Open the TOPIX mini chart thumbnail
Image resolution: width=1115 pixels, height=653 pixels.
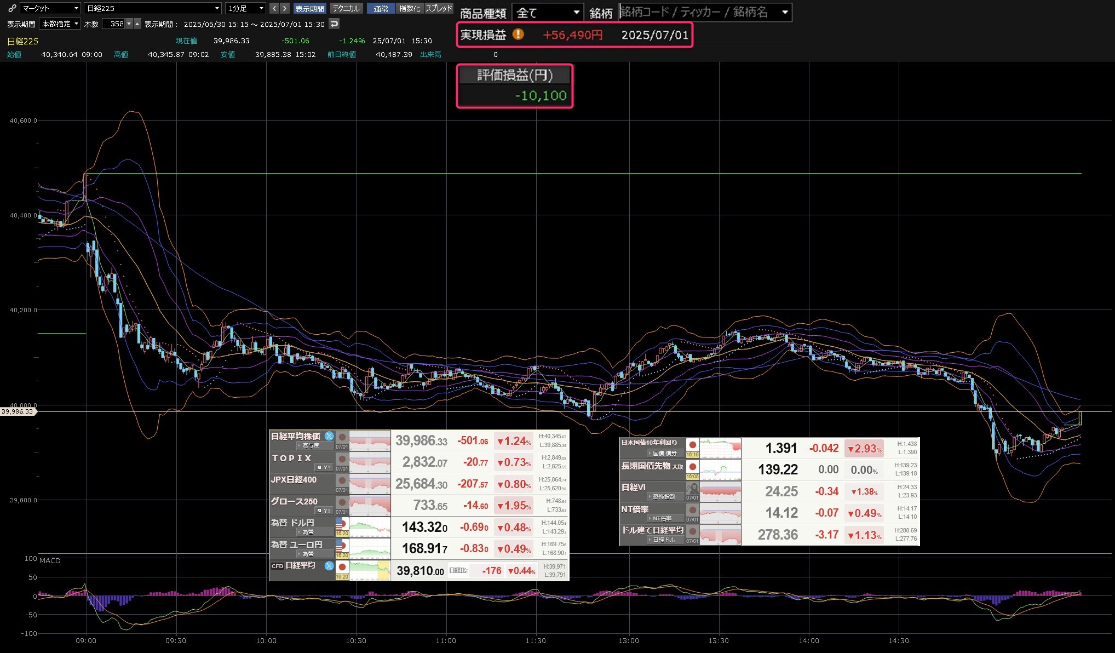370,462
